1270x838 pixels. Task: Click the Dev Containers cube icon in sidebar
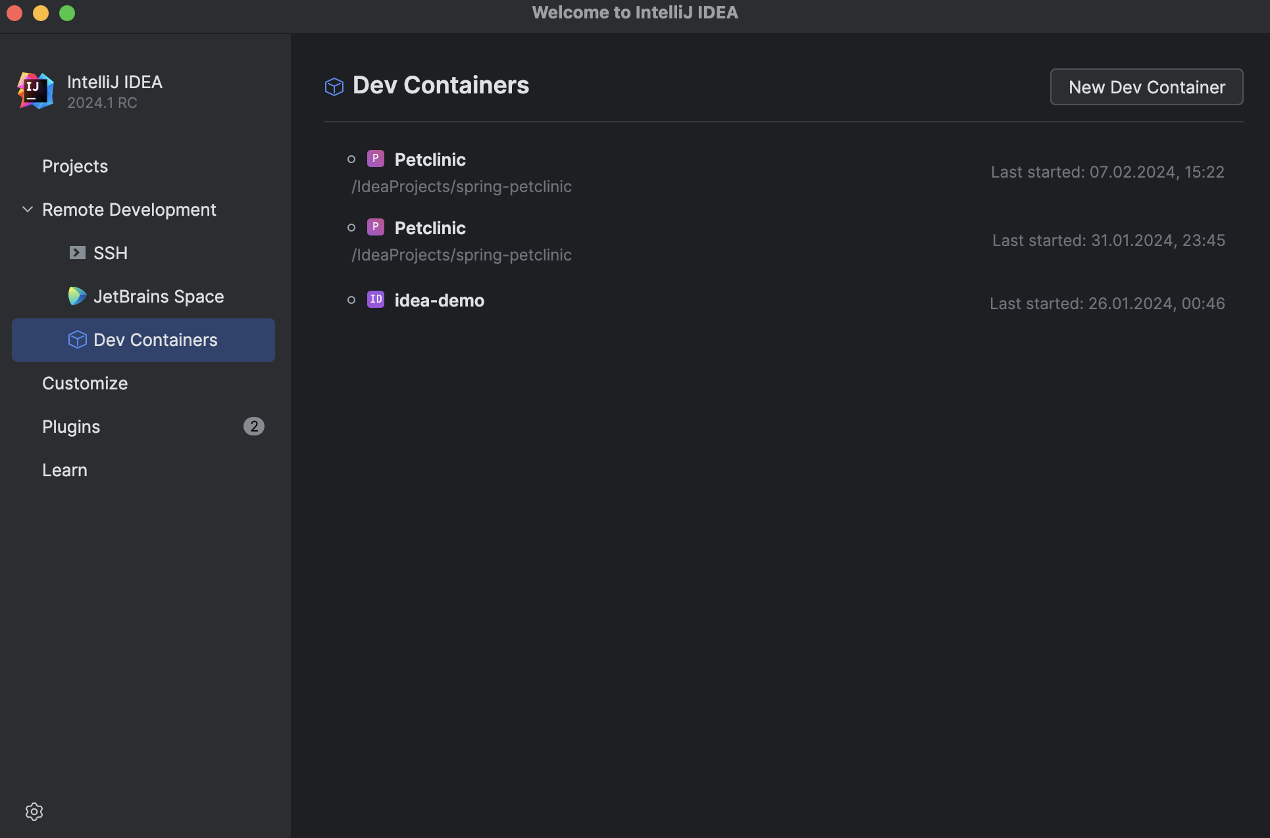pyautogui.click(x=78, y=339)
